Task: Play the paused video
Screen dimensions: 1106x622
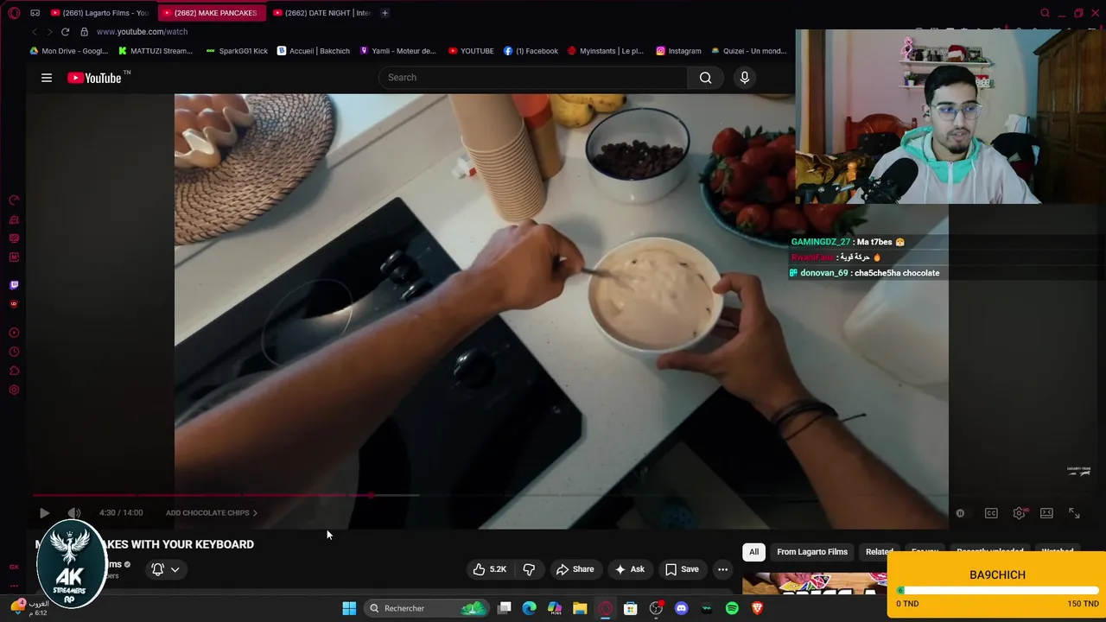Action: click(44, 513)
